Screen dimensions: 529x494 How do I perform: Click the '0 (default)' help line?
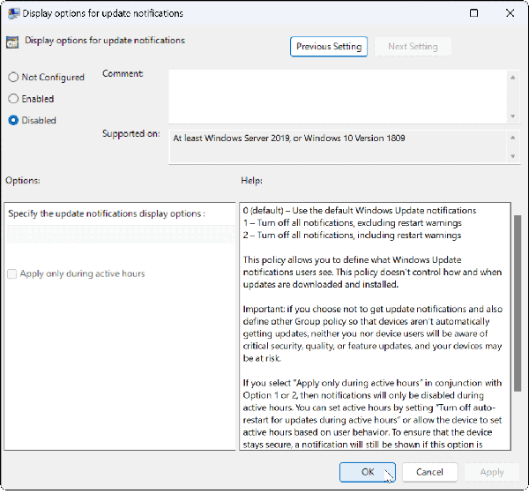(360, 211)
